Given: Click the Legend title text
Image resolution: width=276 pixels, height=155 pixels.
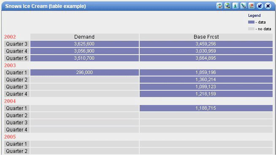Looking at the screenshot, I should point(254,16).
